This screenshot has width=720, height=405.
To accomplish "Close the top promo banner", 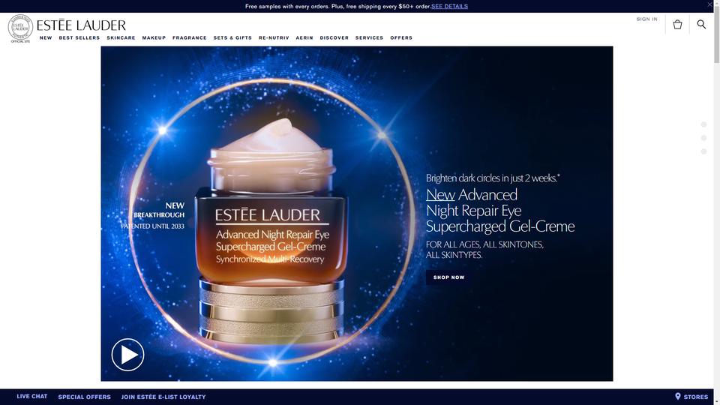I will [710, 4].
